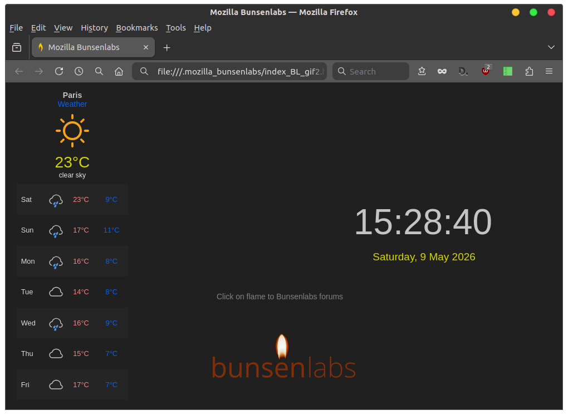The width and height of the screenshot is (568, 415).
Task: Open the Help menu
Action: click(x=203, y=28)
